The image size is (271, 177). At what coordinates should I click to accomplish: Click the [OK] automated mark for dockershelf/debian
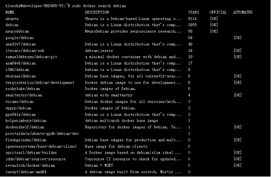click(x=238, y=127)
